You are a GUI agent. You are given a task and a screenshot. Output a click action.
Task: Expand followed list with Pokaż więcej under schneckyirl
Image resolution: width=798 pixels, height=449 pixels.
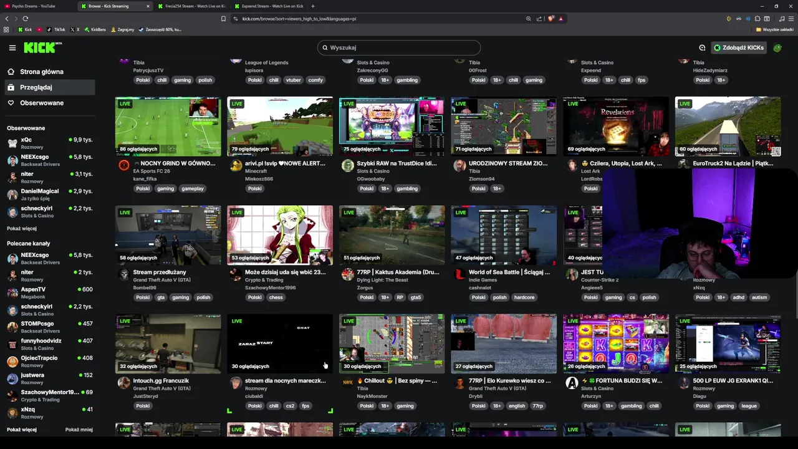click(x=22, y=228)
